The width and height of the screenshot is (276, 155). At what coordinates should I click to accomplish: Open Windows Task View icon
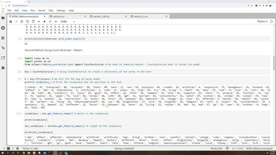18,153
